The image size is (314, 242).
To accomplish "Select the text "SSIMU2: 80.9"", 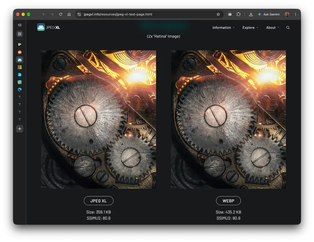I will pos(228,218).
